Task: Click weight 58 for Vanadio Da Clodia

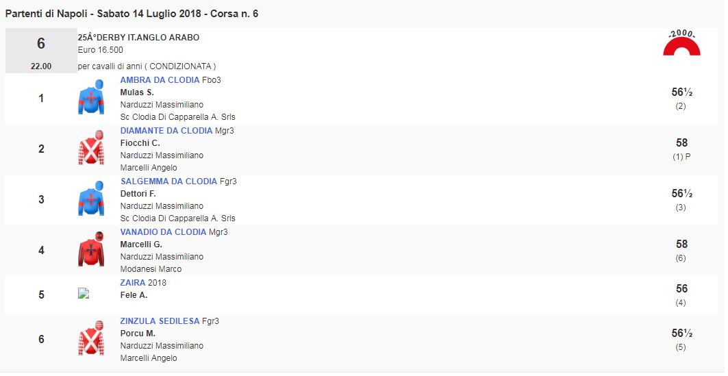Action: (x=681, y=245)
